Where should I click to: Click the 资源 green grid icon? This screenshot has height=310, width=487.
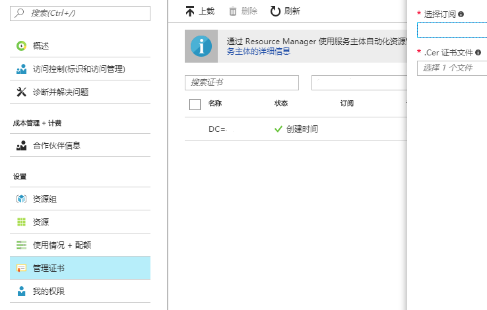click(21, 222)
